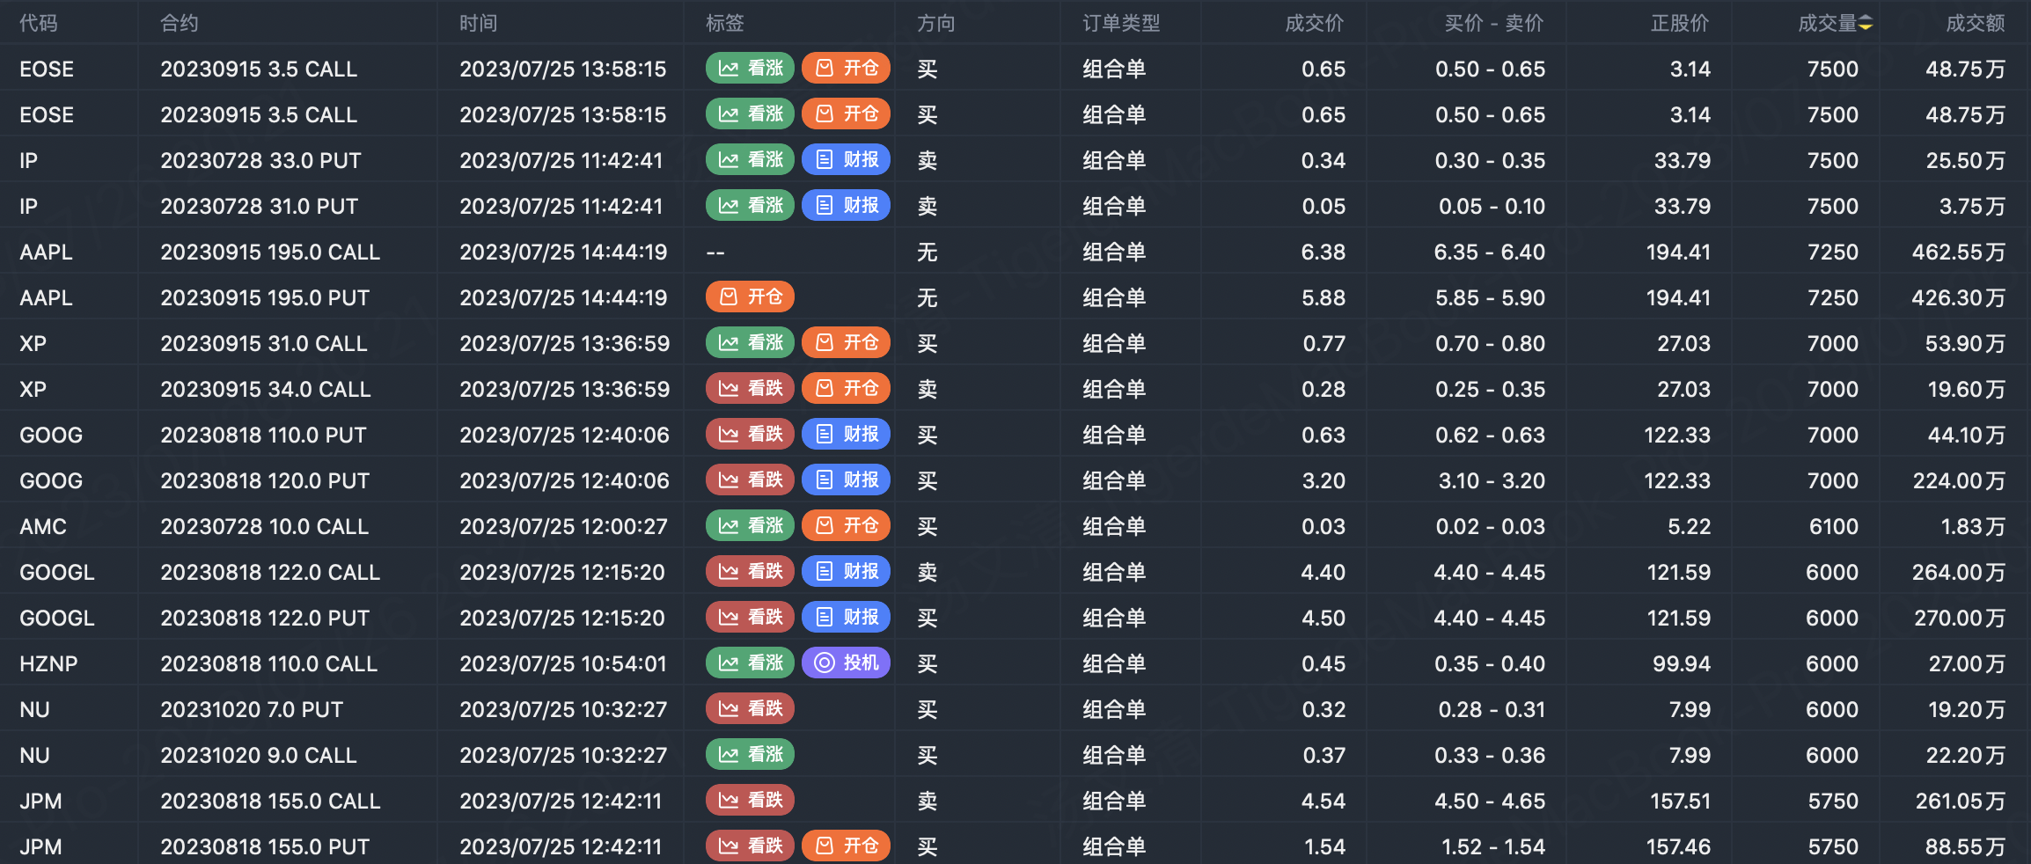Viewport: 2031px width, 864px height.
Task: Click the 开仓 tag on AMC 10.0 CALL row
Action: coord(846,526)
